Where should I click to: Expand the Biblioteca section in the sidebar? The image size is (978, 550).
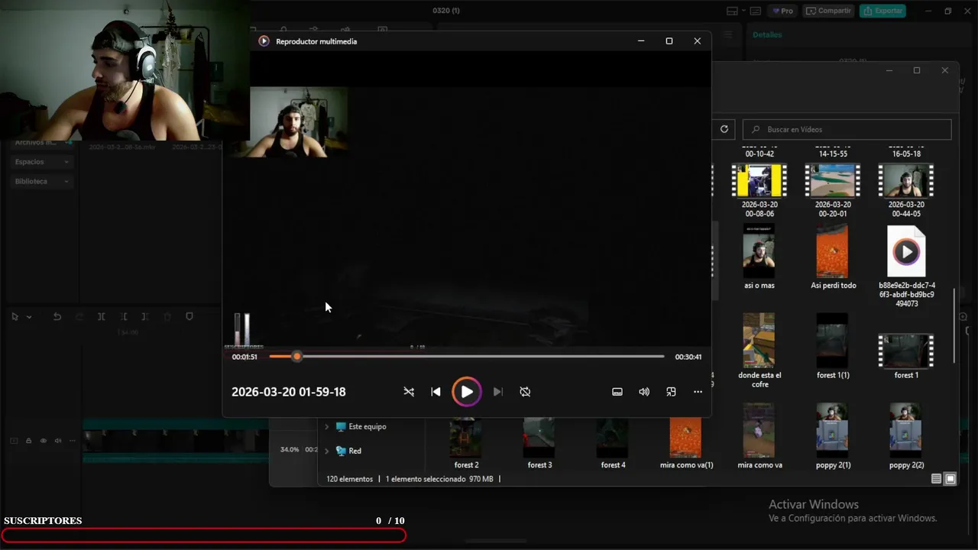point(42,182)
